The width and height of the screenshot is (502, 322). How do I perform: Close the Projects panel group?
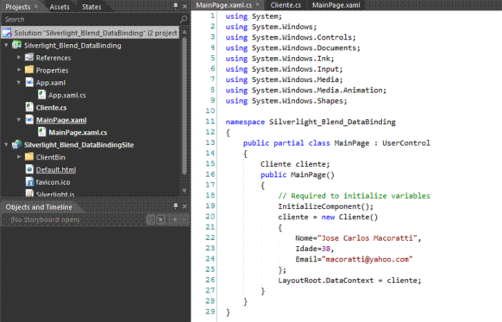185,6
